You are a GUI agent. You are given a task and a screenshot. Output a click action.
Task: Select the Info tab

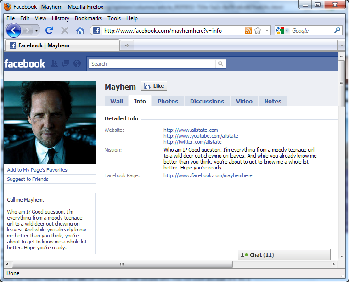click(x=140, y=101)
